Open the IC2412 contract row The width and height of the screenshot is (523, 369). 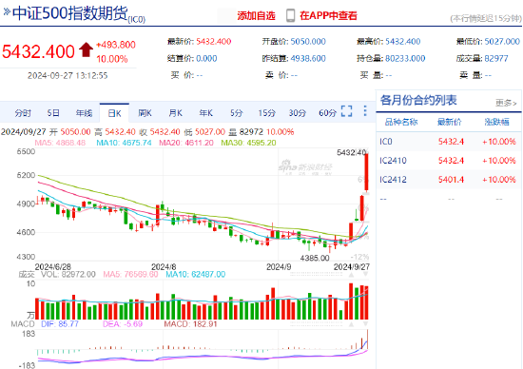coord(449,180)
